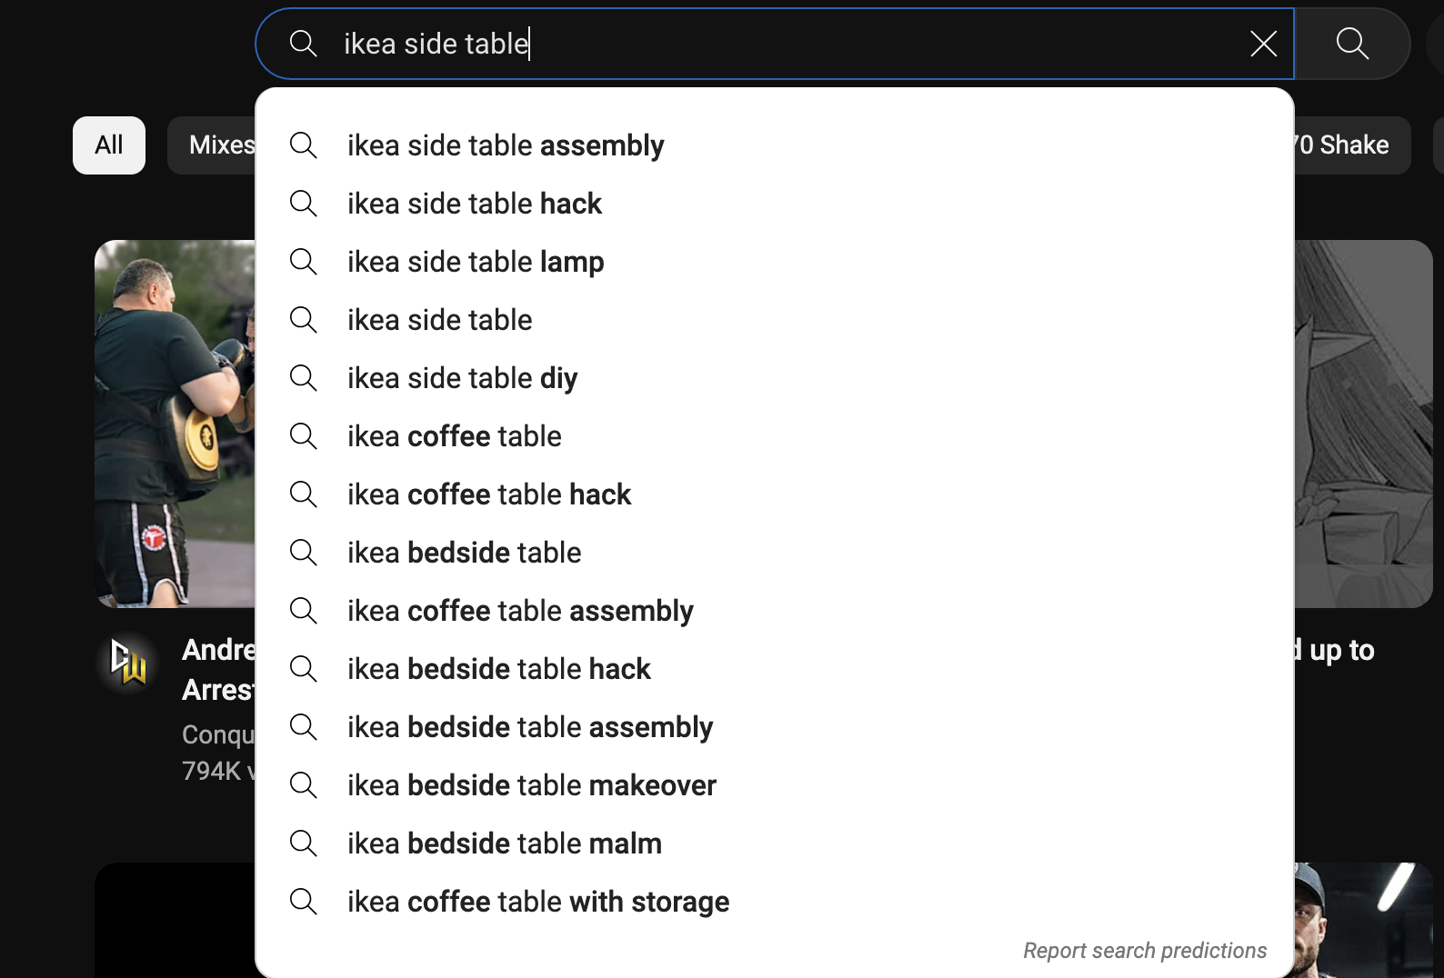Screen dimensions: 1444x978
Task: Clear the search text with X
Action: 1263,44
